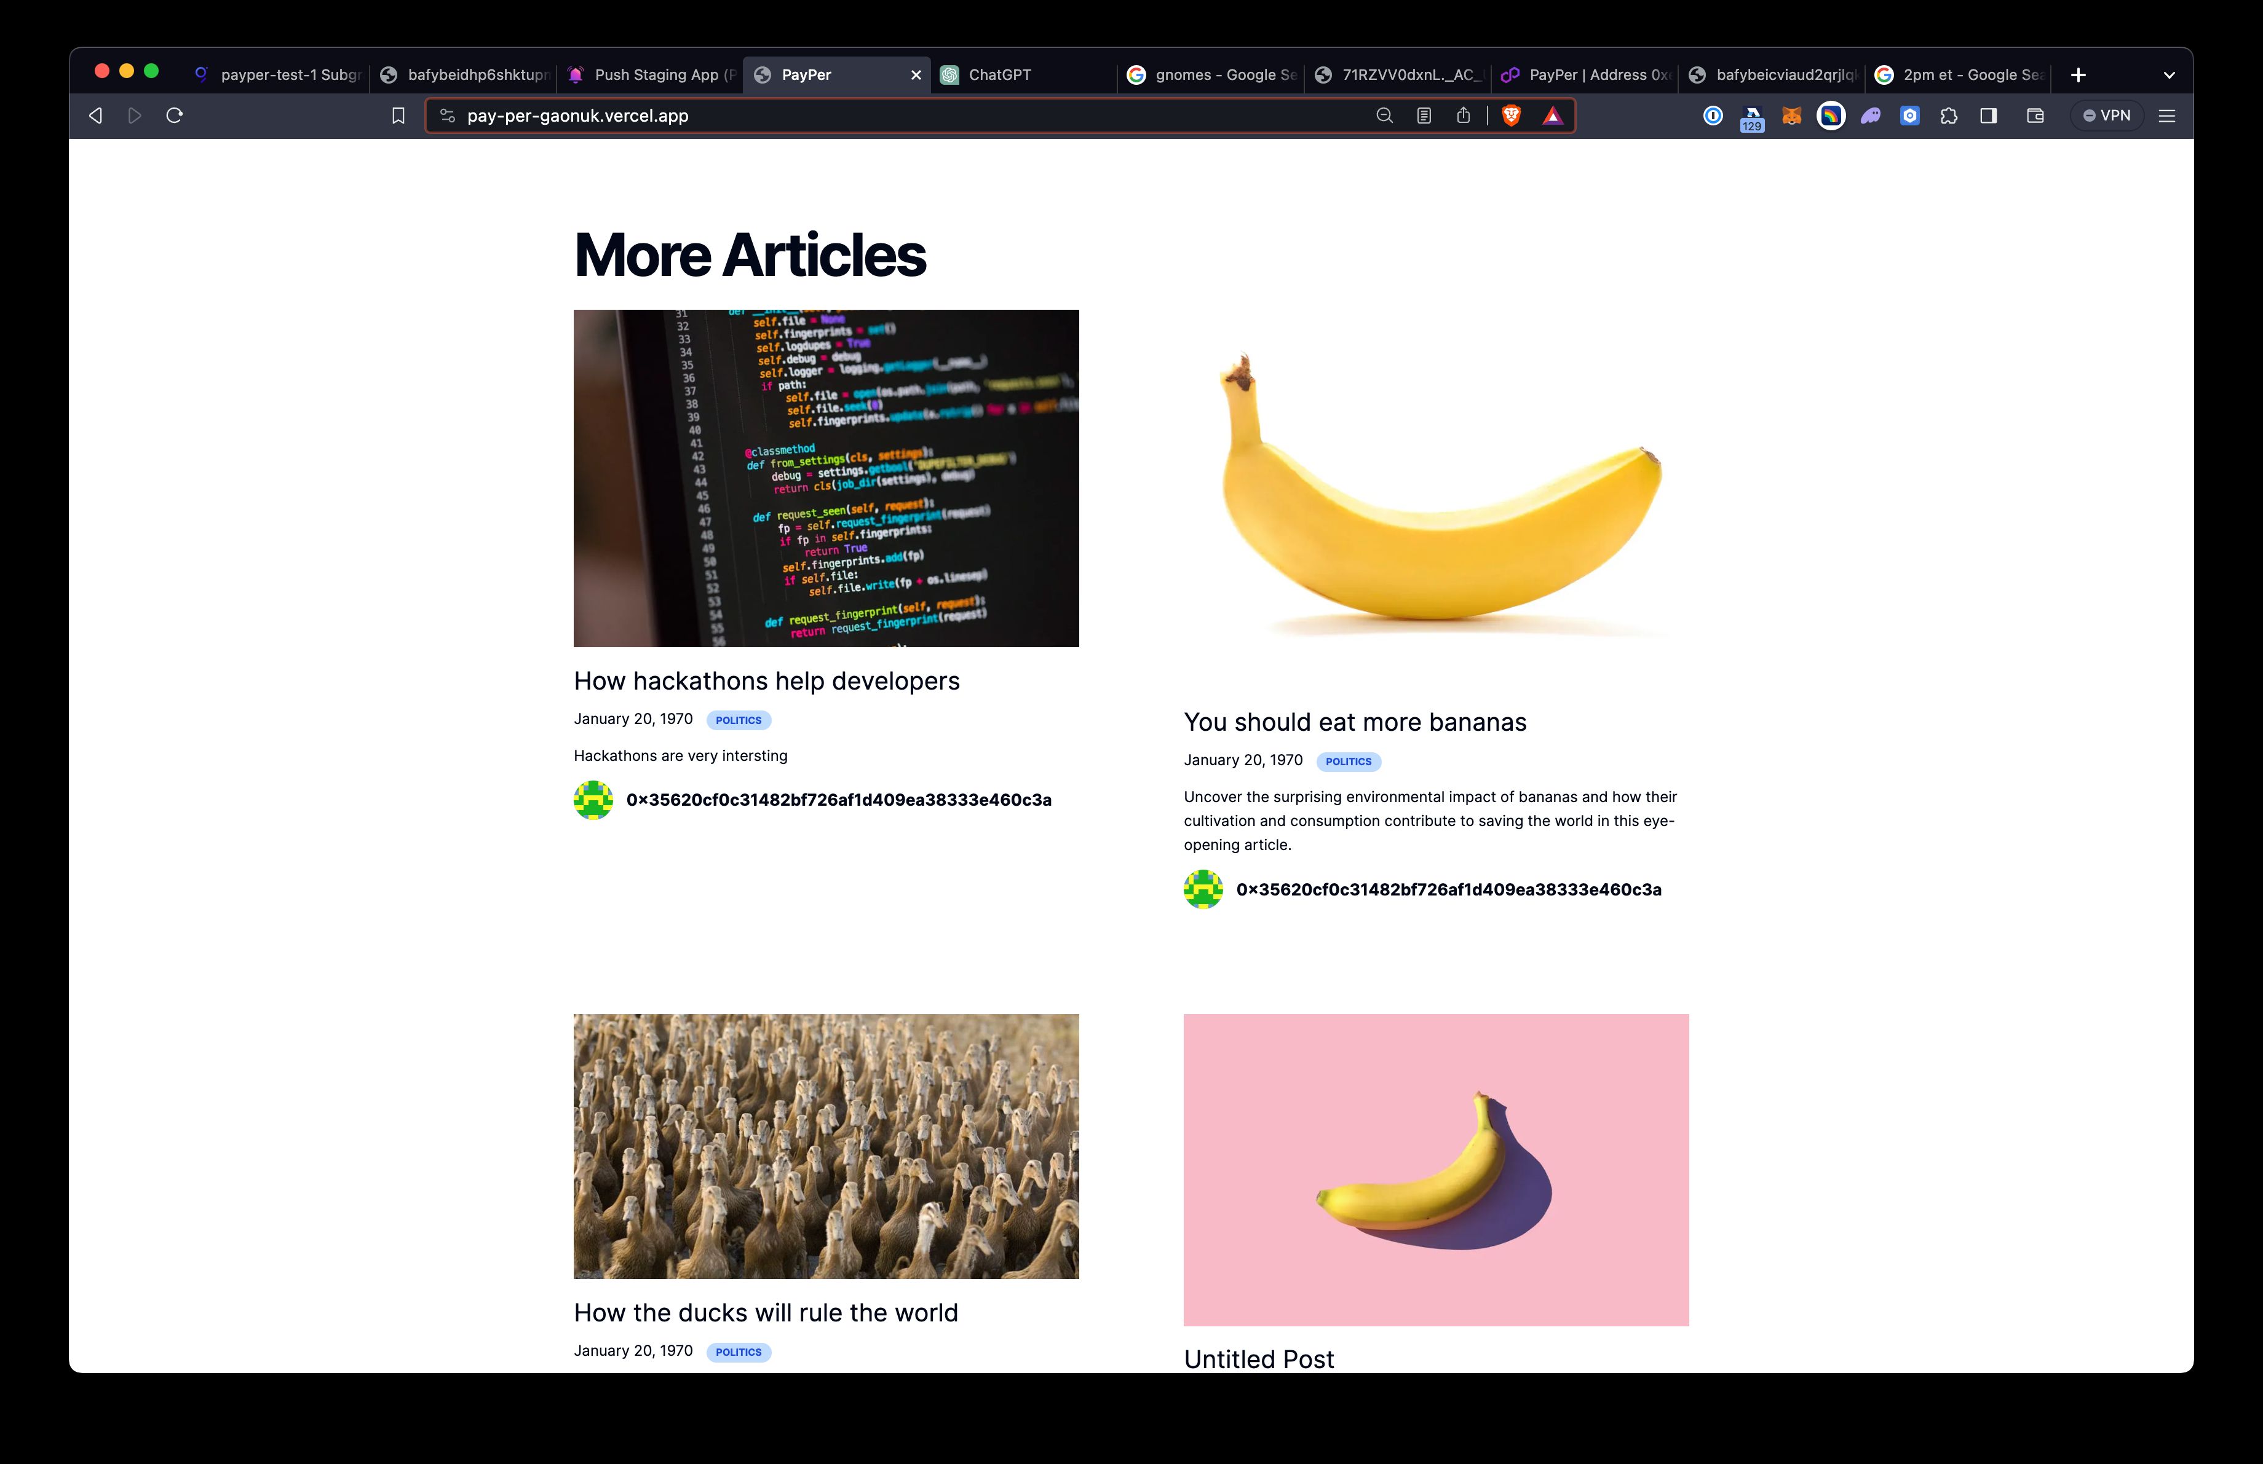Click date under the hackathons article
Viewport: 2263px width, 1464px height.
(x=633, y=719)
